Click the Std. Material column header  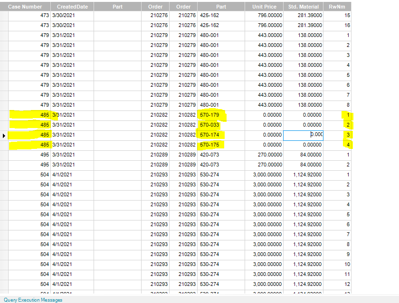pos(304,7)
